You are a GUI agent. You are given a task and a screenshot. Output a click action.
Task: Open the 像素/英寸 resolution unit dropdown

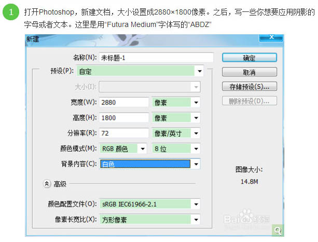point(176,133)
